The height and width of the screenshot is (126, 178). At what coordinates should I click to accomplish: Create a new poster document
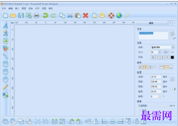point(5,16)
